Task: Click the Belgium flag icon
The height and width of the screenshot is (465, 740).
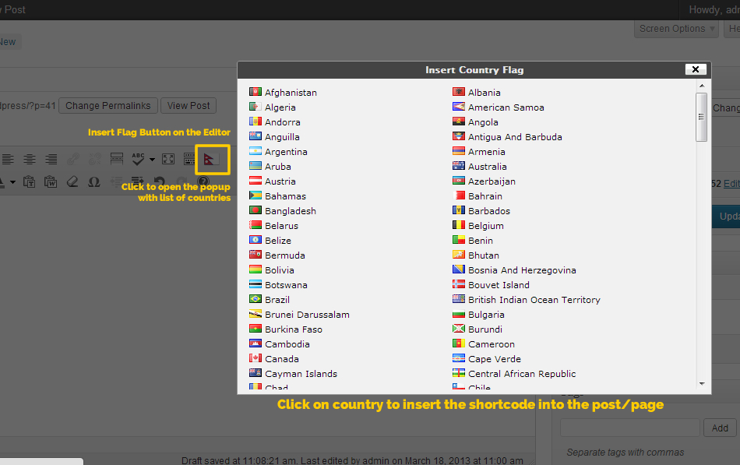Action: 459,224
